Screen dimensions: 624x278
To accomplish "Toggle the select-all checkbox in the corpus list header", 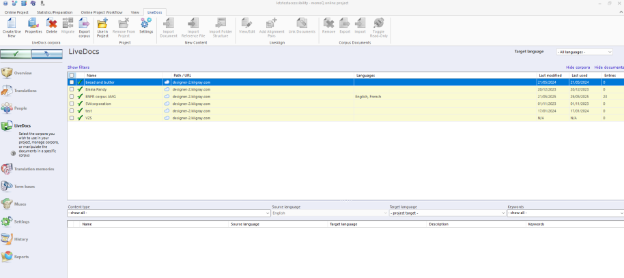I will click(x=72, y=75).
